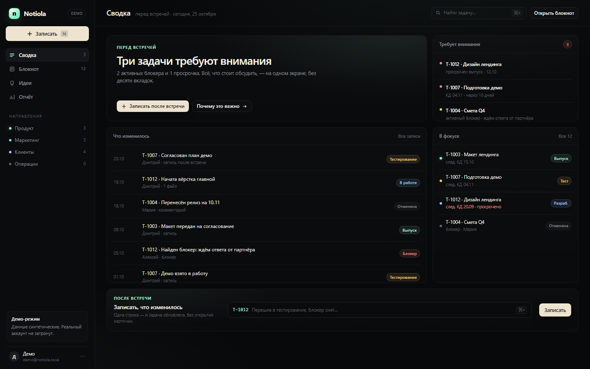Select the Продукт direction

pyautogui.click(x=47, y=128)
